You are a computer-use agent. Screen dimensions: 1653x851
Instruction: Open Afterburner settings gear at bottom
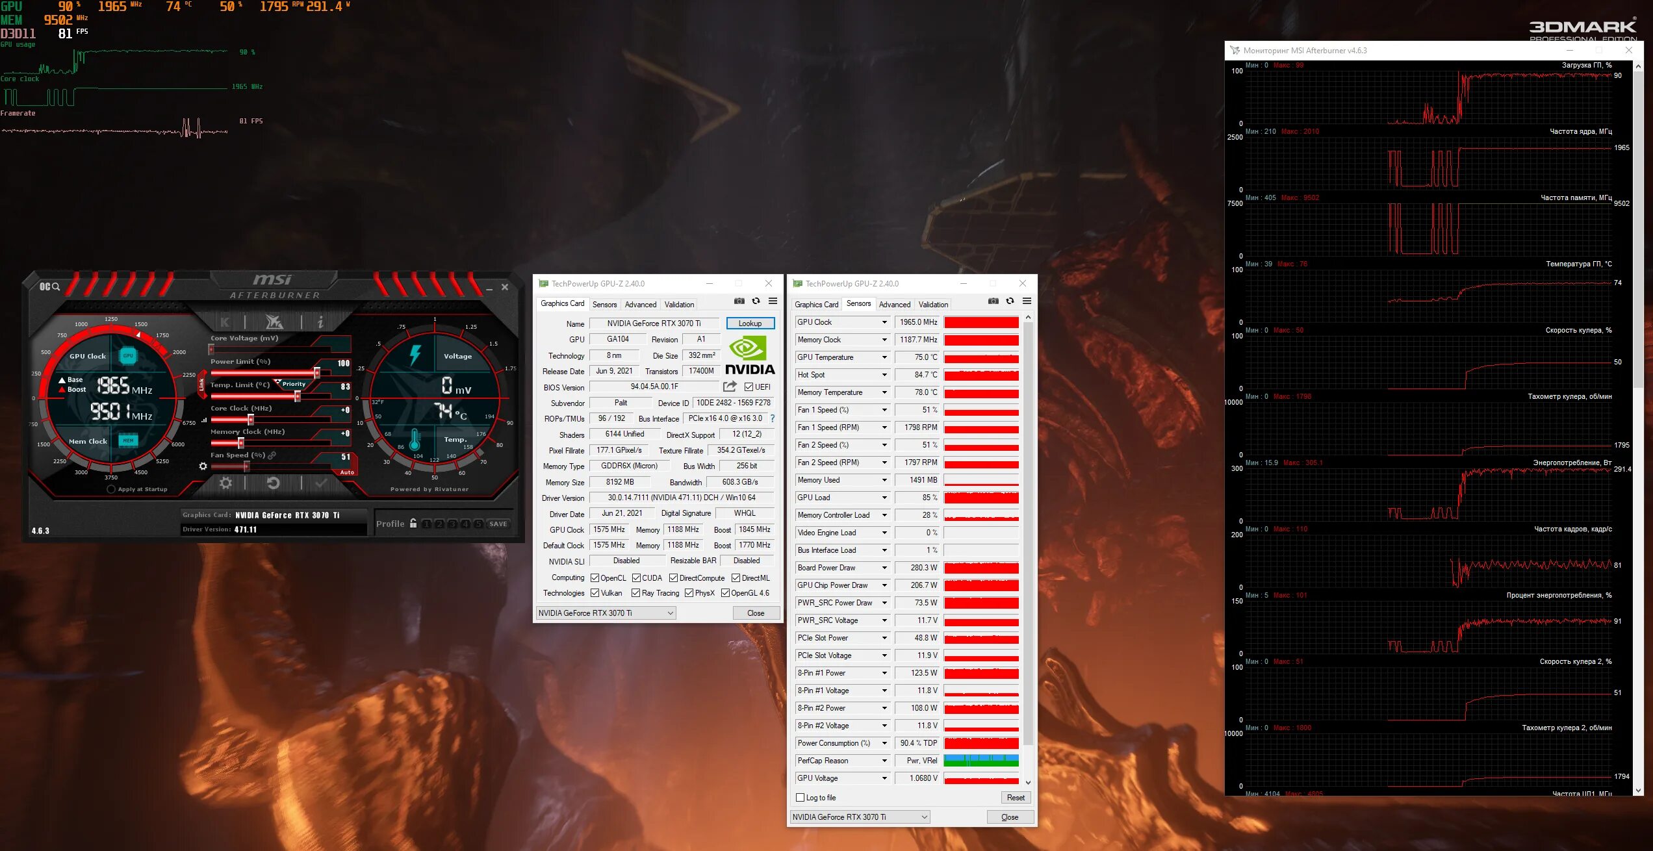[x=225, y=483]
